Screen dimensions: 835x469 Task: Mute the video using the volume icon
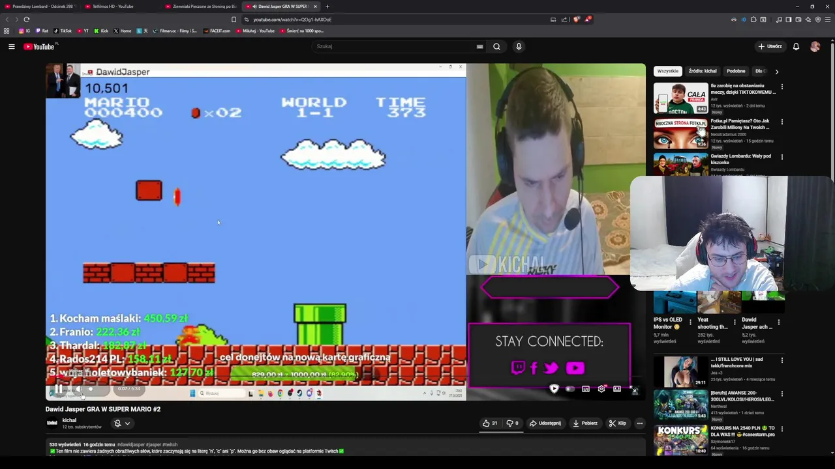pyautogui.click(x=79, y=390)
